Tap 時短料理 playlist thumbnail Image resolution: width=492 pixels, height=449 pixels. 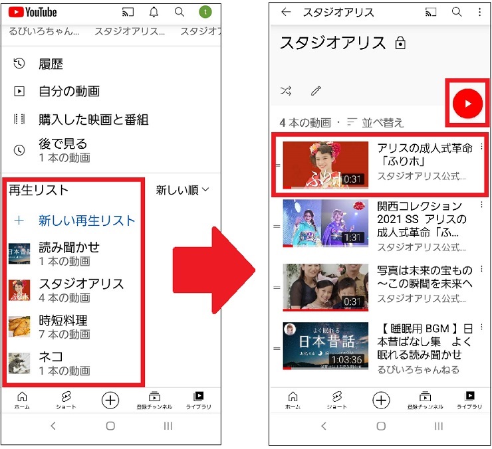pos(19,327)
